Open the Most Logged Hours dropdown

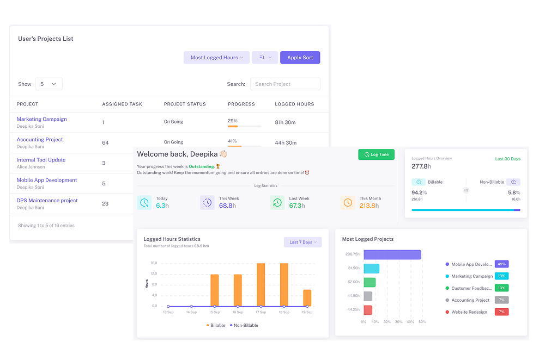click(216, 57)
